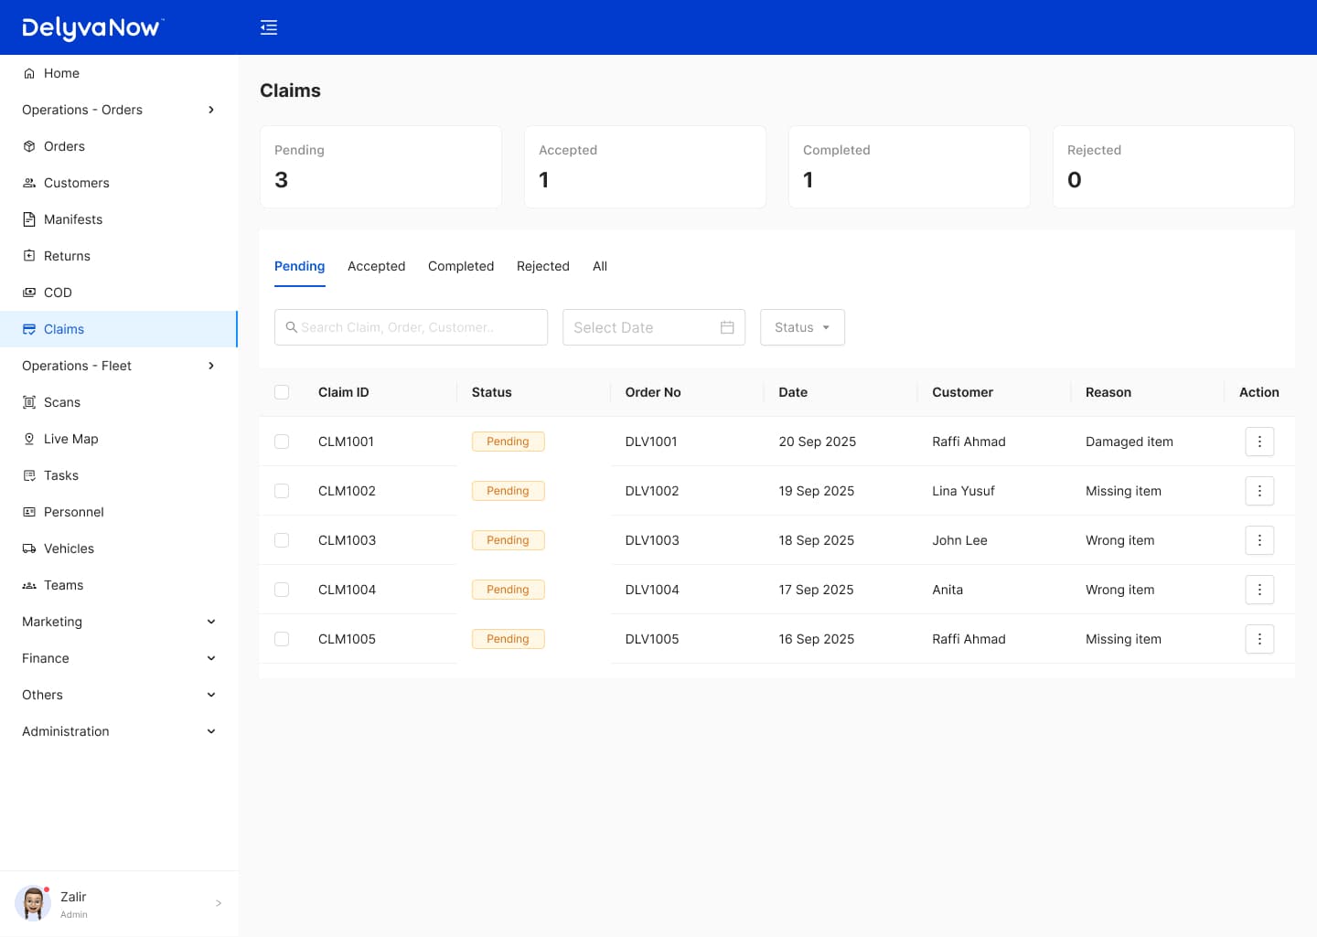Switch to the Rejected tab
Viewport: 1317px width, 937px height.
point(543,266)
